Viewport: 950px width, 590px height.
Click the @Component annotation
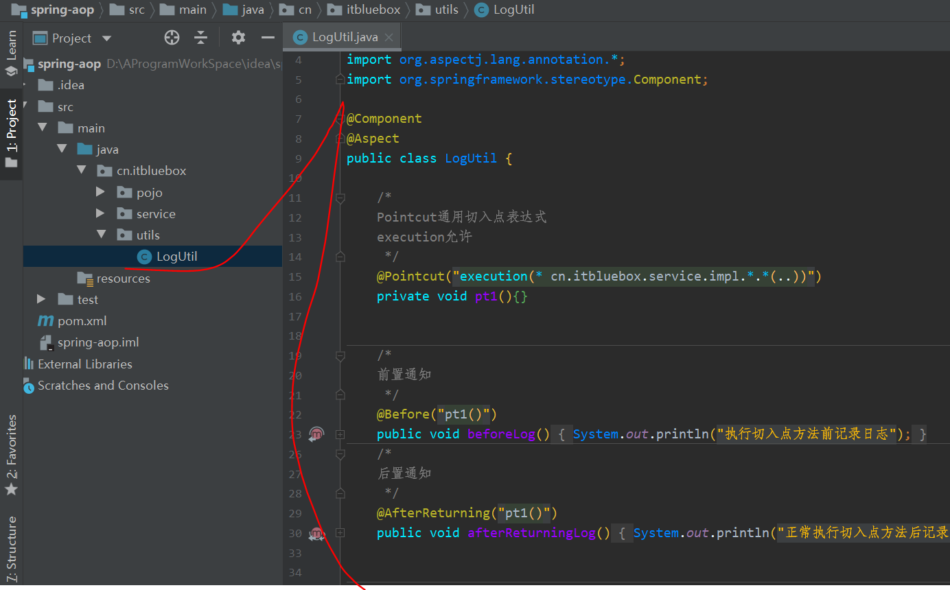pos(384,119)
